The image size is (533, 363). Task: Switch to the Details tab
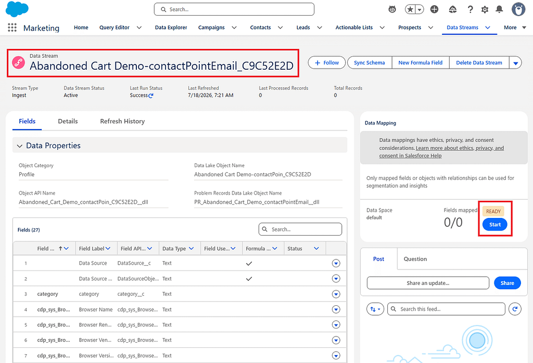[x=68, y=121]
